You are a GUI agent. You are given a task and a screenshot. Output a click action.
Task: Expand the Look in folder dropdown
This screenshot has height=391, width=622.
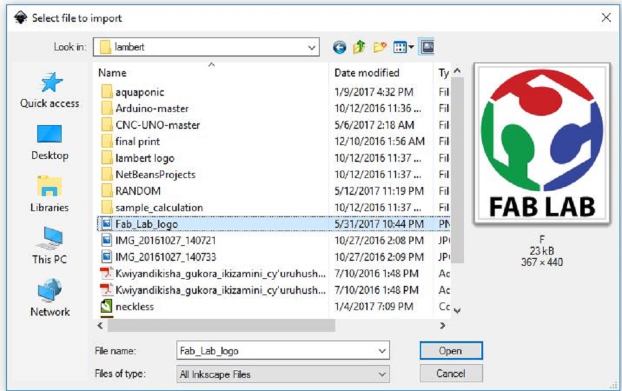point(312,47)
